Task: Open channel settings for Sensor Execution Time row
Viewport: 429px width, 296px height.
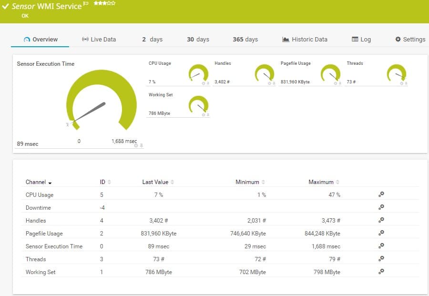Action: click(x=381, y=245)
